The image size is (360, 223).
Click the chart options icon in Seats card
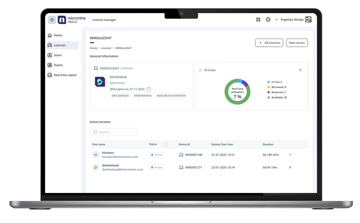[300, 70]
